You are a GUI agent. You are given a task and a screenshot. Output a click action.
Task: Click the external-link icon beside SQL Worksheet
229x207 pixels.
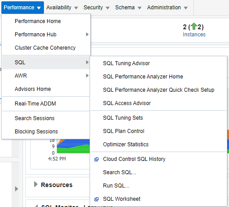point(96,199)
